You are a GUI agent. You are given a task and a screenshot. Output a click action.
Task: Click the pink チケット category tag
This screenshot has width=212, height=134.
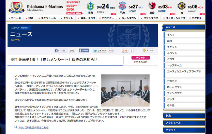[141, 58]
